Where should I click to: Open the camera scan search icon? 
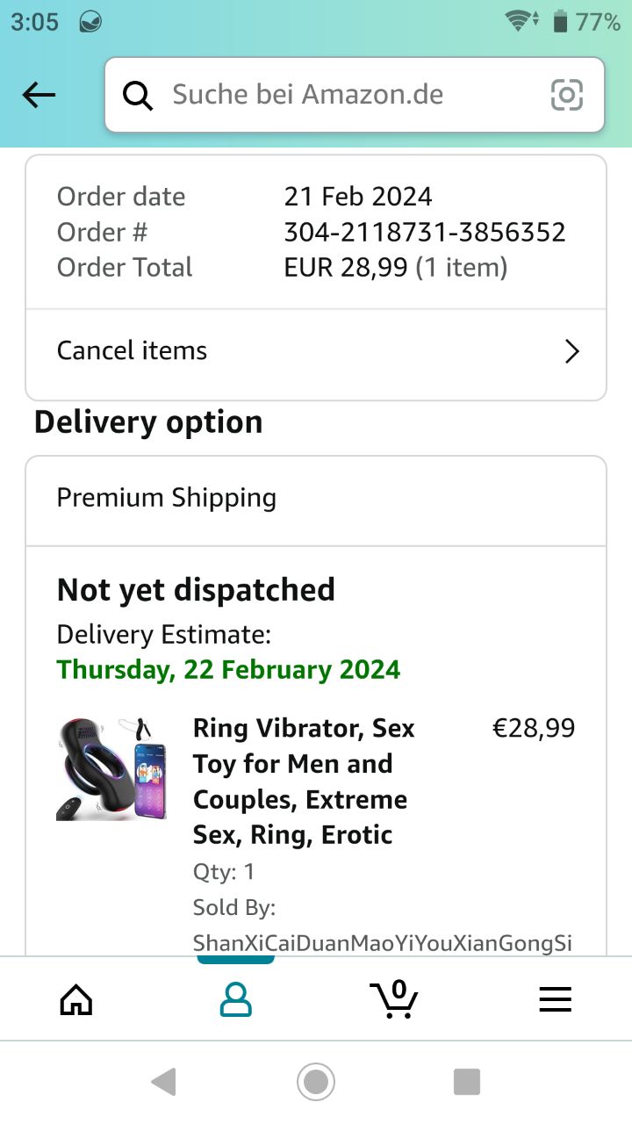coord(566,95)
